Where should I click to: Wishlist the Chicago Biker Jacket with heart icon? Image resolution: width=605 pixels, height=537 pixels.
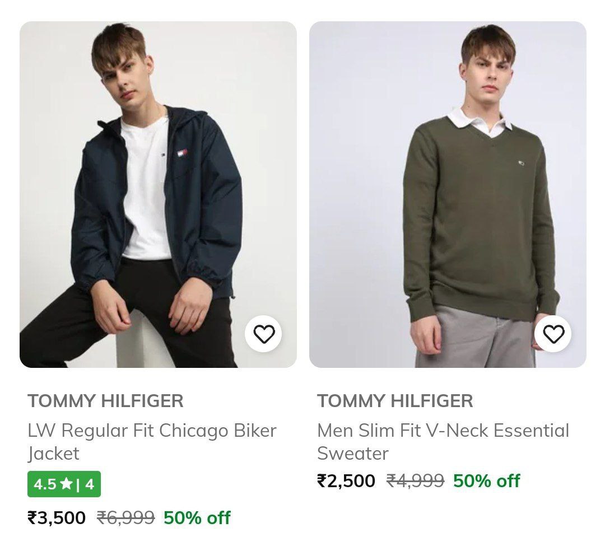tap(264, 334)
